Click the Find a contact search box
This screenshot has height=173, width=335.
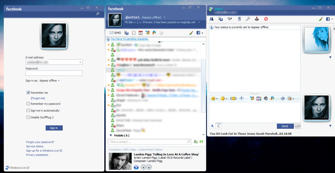tap(149, 142)
